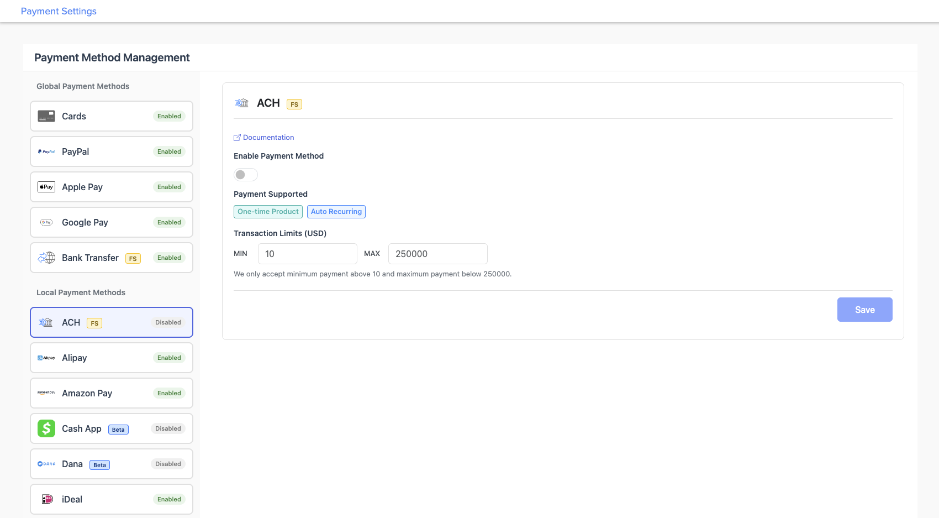
Task: Select the Dana payment method
Action: (112, 464)
